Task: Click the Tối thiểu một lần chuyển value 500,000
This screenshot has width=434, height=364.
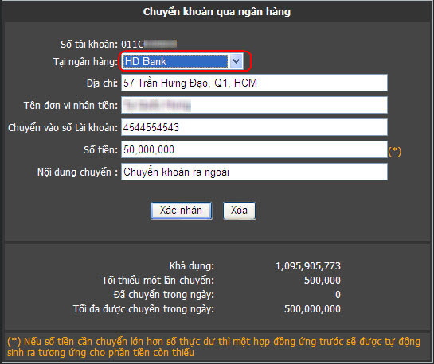Action: [x=323, y=281]
